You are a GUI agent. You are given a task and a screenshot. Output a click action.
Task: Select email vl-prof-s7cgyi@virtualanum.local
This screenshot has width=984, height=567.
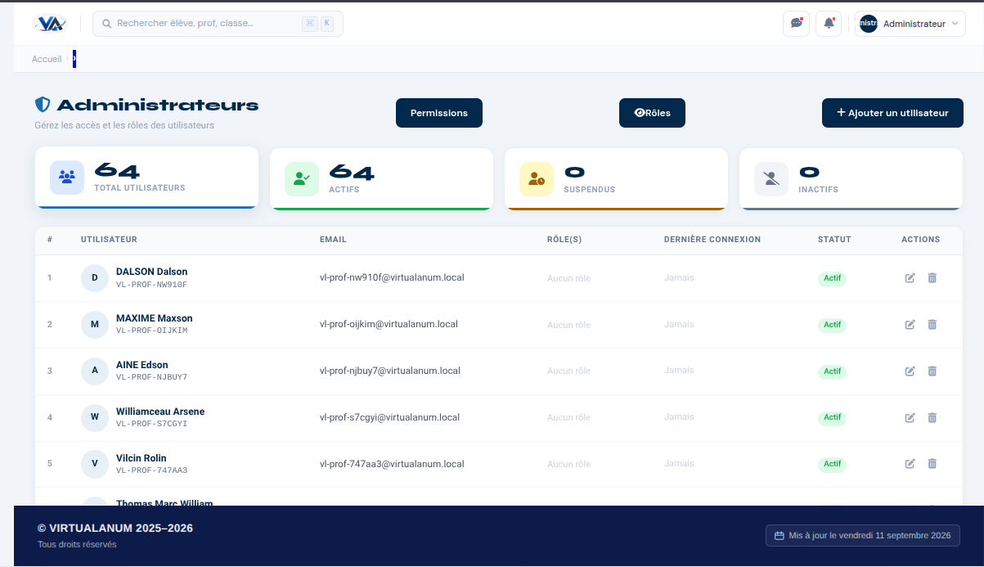(390, 417)
